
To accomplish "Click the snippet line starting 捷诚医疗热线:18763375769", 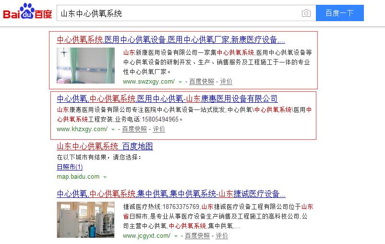I will point(218,207).
